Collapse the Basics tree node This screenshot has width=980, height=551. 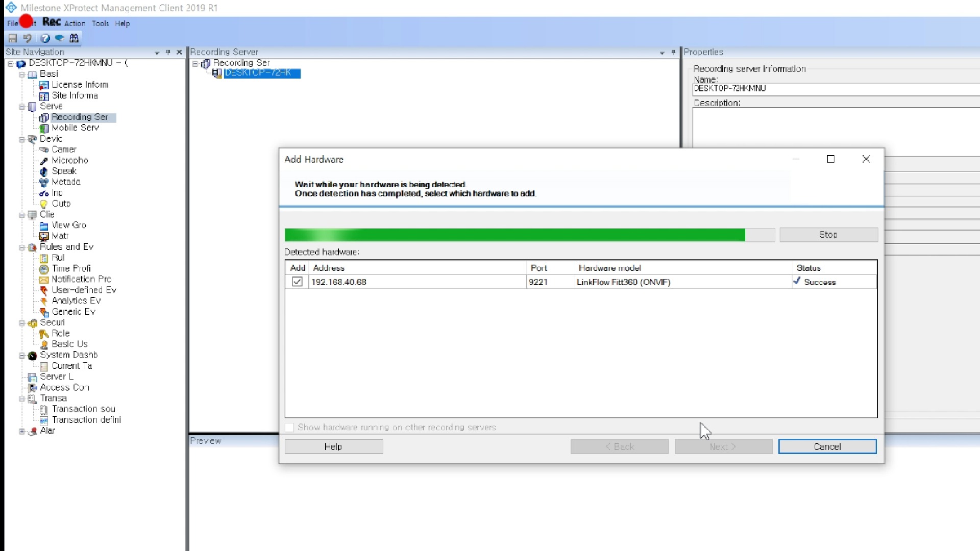pyautogui.click(x=22, y=74)
